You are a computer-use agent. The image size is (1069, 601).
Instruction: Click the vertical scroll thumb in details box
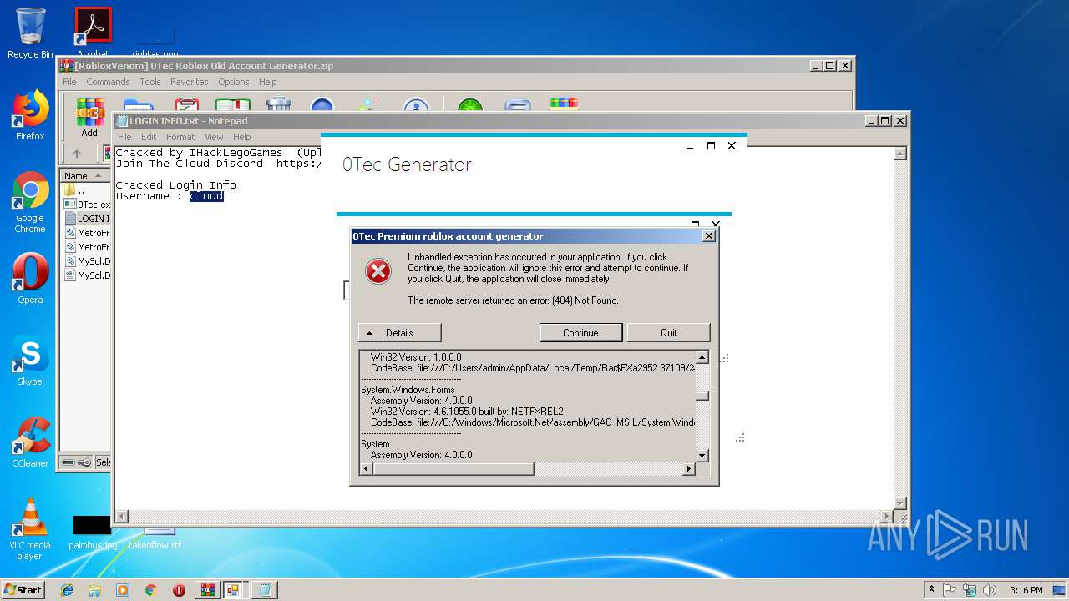tap(702, 396)
